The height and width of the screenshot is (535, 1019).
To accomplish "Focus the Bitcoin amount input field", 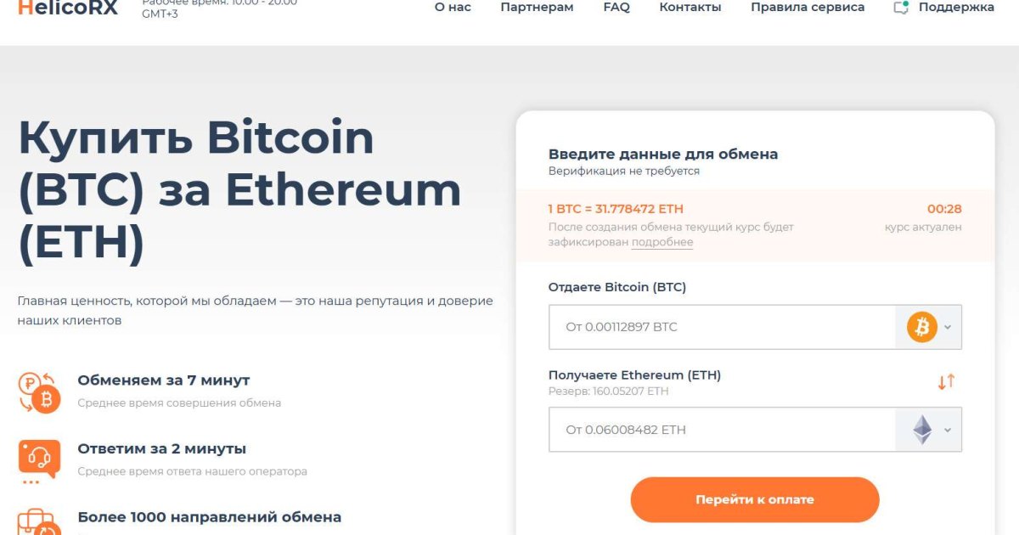I will coord(722,327).
